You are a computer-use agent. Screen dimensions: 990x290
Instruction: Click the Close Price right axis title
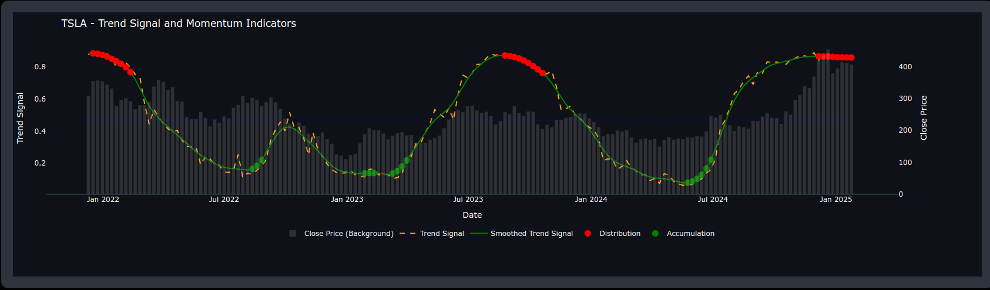click(x=924, y=118)
